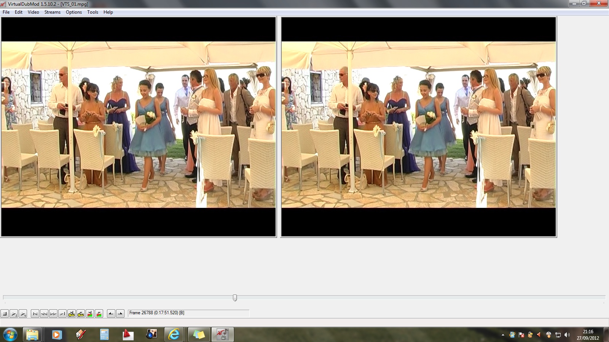Click the red triangle app in the taskbar
Image resolution: width=609 pixels, height=342 pixels.
pyautogui.click(x=128, y=334)
